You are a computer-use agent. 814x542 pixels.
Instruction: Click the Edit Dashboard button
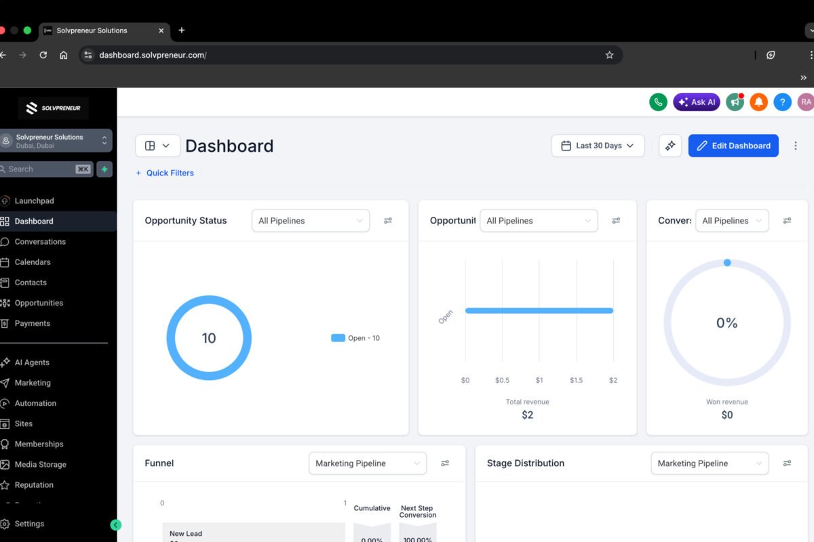733,145
